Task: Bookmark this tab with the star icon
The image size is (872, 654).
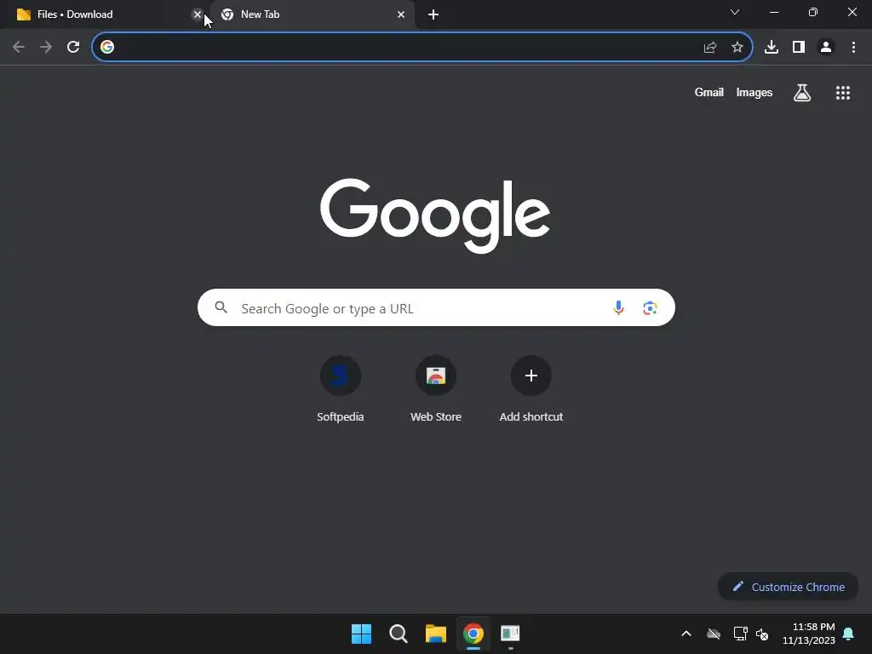Action: click(737, 48)
